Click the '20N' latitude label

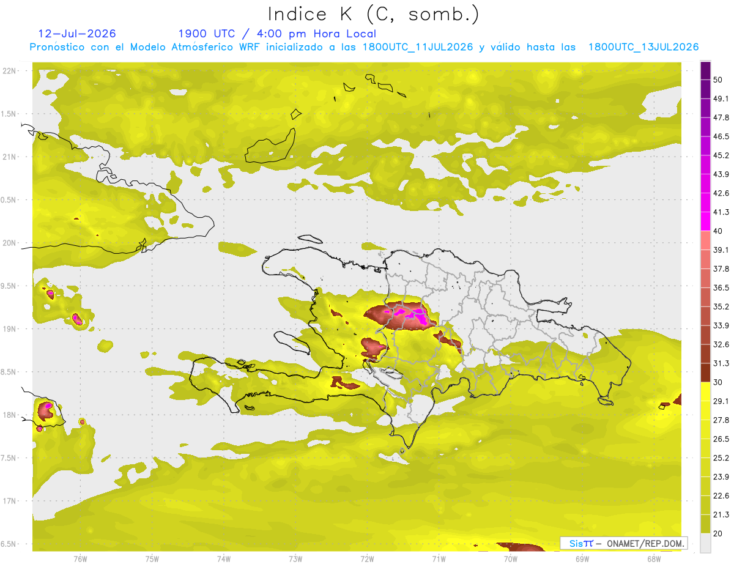click(9, 243)
